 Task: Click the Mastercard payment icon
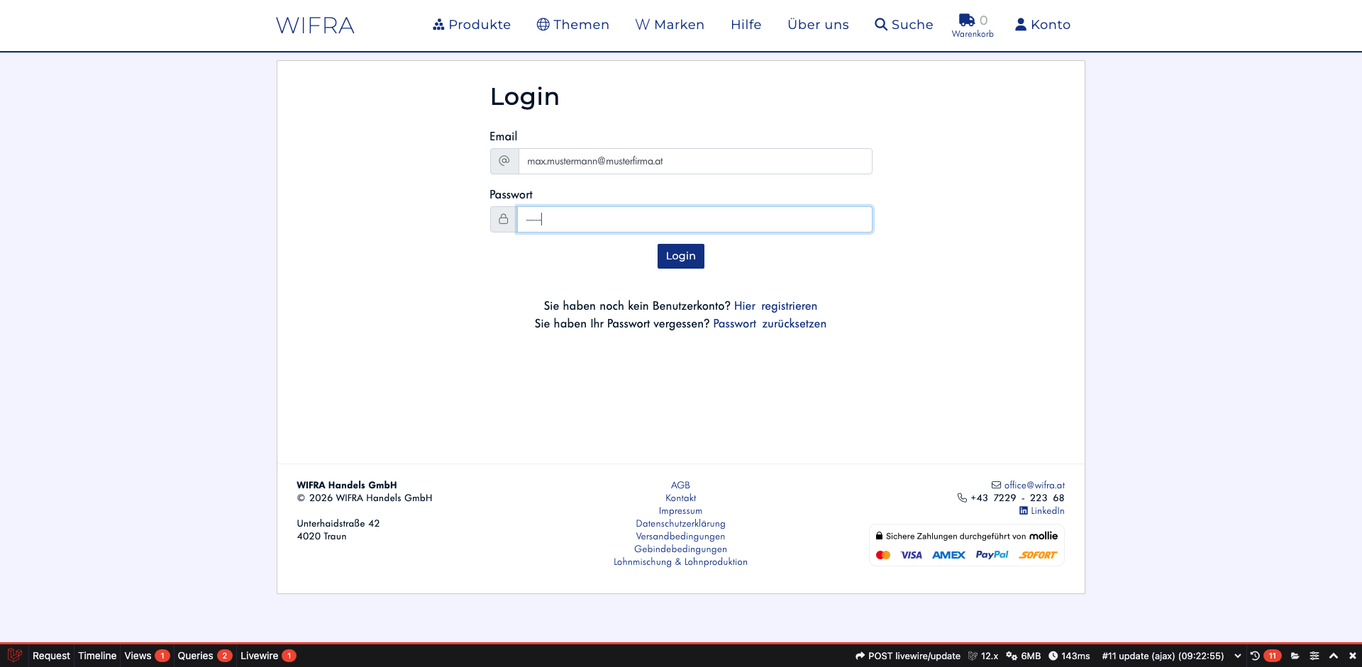(x=883, y=554)
